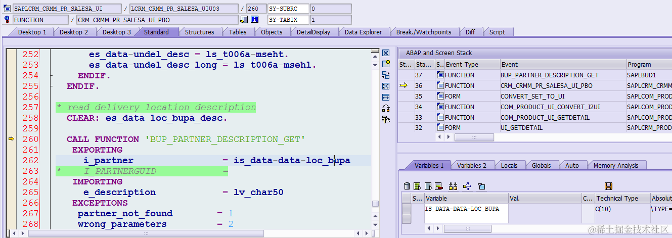The image size is (672, 238).
Task: Click the replace tool icon beside the editor
Action: pyautogui.click(x=386, y=75)
